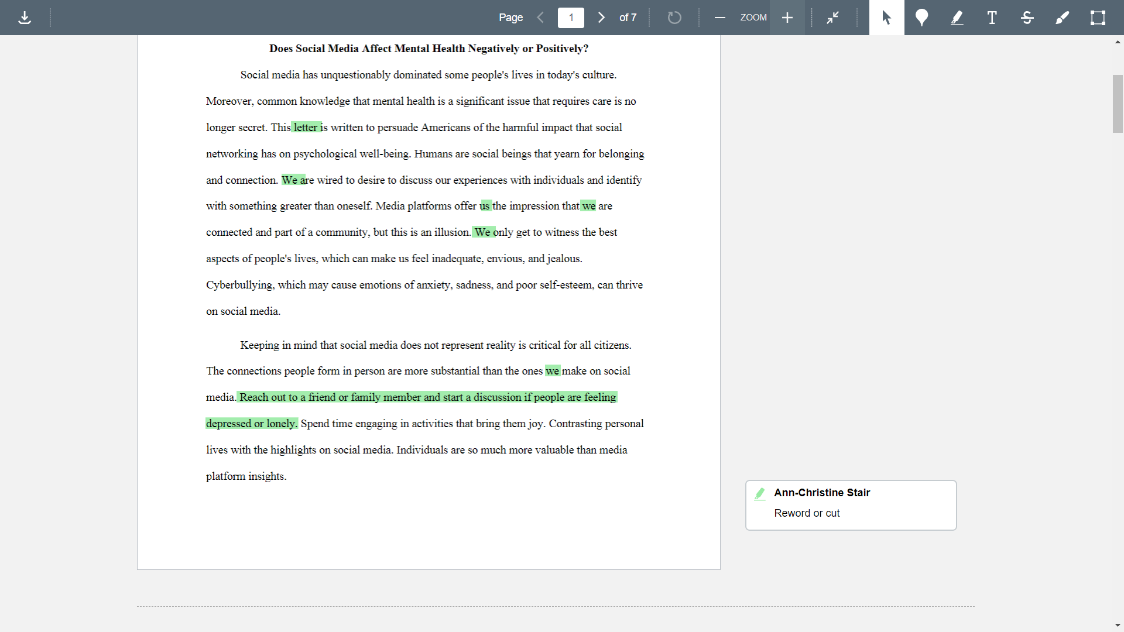This screenshot has width=1124, height=632.
Task: Select the pointer cursor tool
Action: [886, 18]
